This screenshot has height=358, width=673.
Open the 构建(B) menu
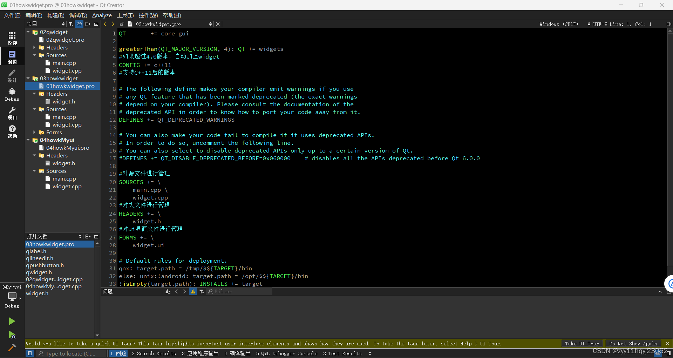(55, 15)
